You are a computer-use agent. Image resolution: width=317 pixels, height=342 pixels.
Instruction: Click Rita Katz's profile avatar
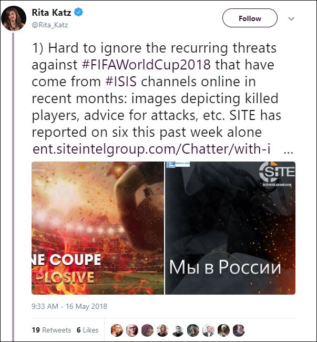[14, 18]
